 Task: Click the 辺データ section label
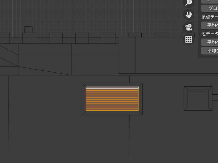pos(210,34)
